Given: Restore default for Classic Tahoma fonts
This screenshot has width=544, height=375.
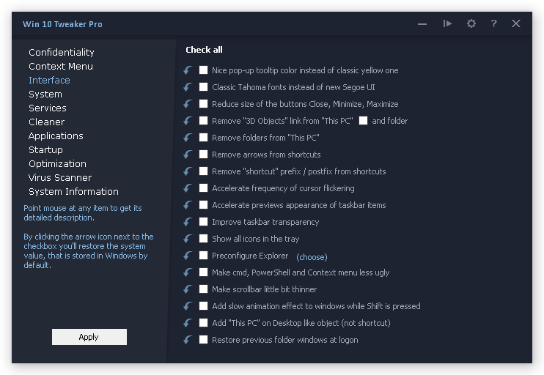Looking at the screenshot, I should (x=188, y=87).
